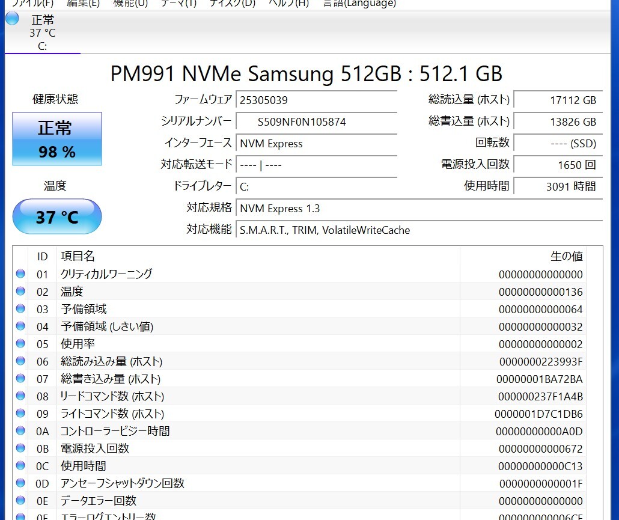Click the 正常 98 % health status button
The height and width of the screenshot is (520, 619).
click(x=57, y=139)
